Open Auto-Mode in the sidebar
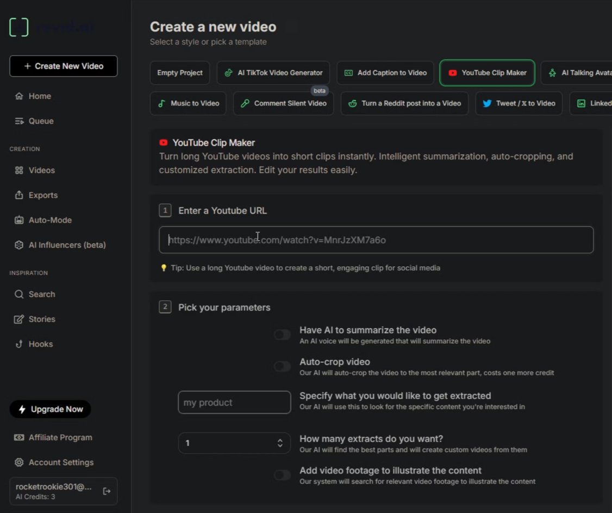Screen dimensions: 612x513 49,220
